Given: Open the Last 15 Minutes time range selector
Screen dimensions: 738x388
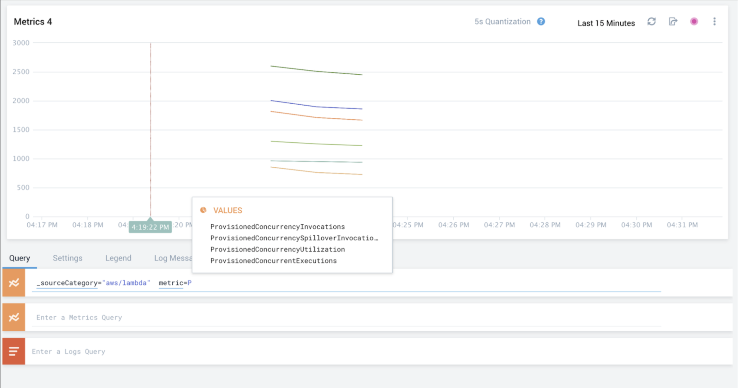Looking at the screenshot, I should point(606,23).
